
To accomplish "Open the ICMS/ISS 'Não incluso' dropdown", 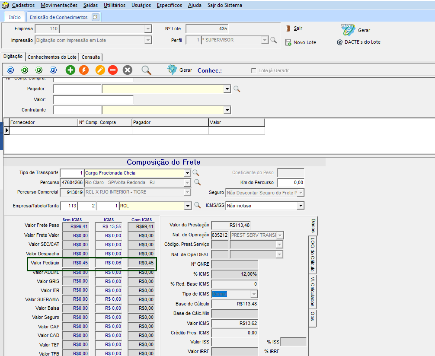I will pos(301,206).
